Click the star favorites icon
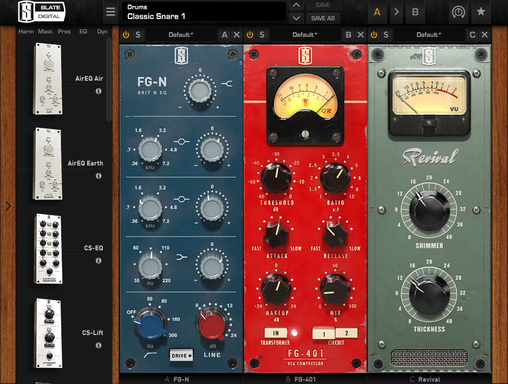This screenshot has height=384, width=508. (x=481, y=12)
